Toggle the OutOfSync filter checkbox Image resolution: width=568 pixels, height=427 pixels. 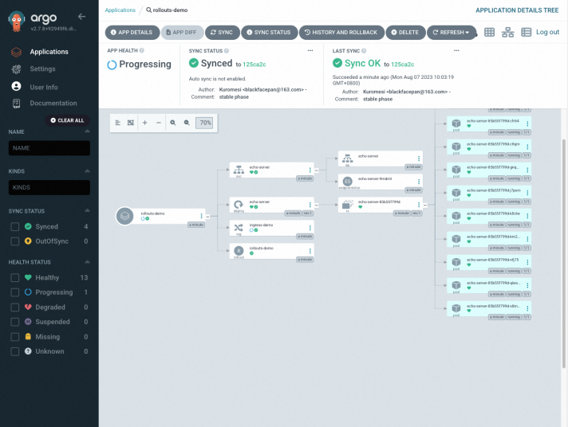tap(15, 241)
